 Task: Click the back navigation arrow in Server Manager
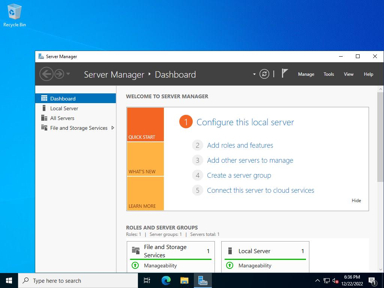point(46,74)
